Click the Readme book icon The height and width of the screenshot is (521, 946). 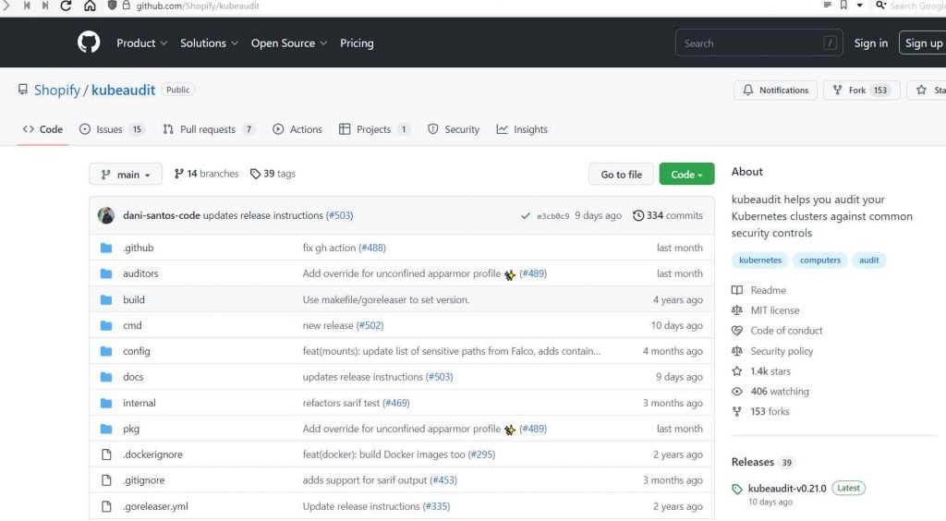tap(737, 290)
